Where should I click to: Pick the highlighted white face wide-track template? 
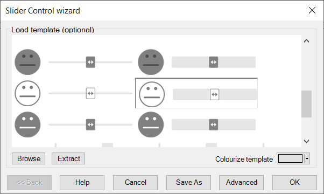point(196,93)
